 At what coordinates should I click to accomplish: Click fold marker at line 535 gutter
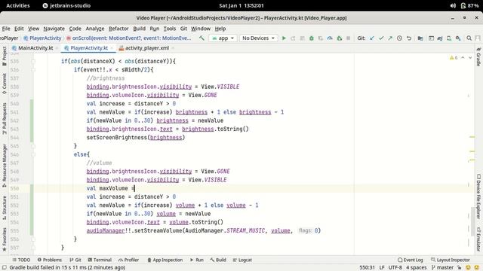coord(33,61)
